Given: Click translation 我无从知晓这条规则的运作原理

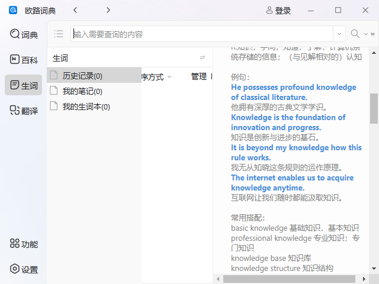Looking at the screenshot, I should pyautogui.click(x=287, y=167).
